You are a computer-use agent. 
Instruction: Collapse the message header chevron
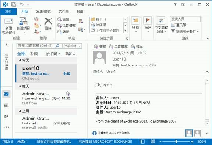tap(207, 72)
